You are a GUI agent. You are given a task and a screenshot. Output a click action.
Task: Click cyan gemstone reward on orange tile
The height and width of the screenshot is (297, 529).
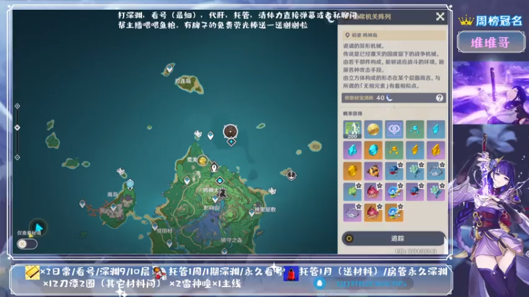point(373,150)
